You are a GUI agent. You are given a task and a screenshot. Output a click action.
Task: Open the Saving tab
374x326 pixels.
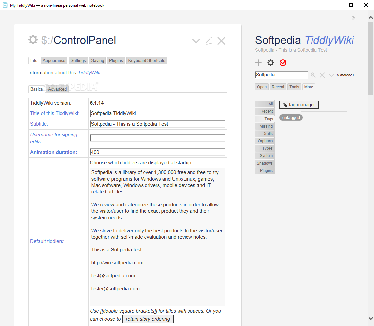(97, 61)
